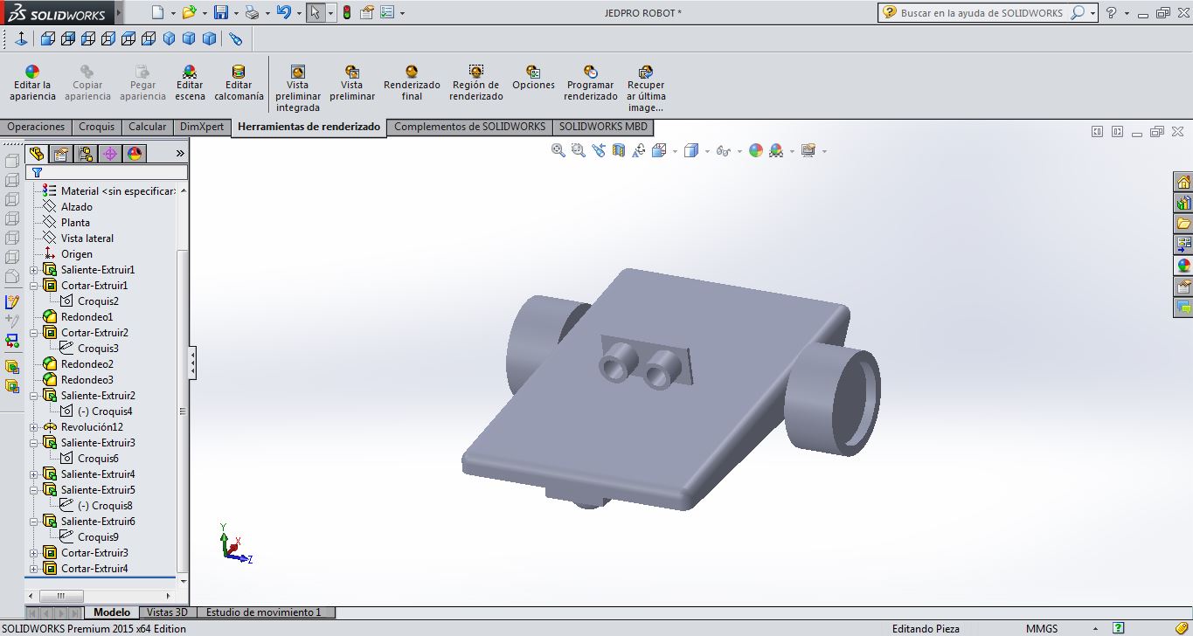Image resolution: width=1193 pixels, height=636 pixels.
Task: Click Zoom to Area magnifier icon
Action: click(579, 150)
